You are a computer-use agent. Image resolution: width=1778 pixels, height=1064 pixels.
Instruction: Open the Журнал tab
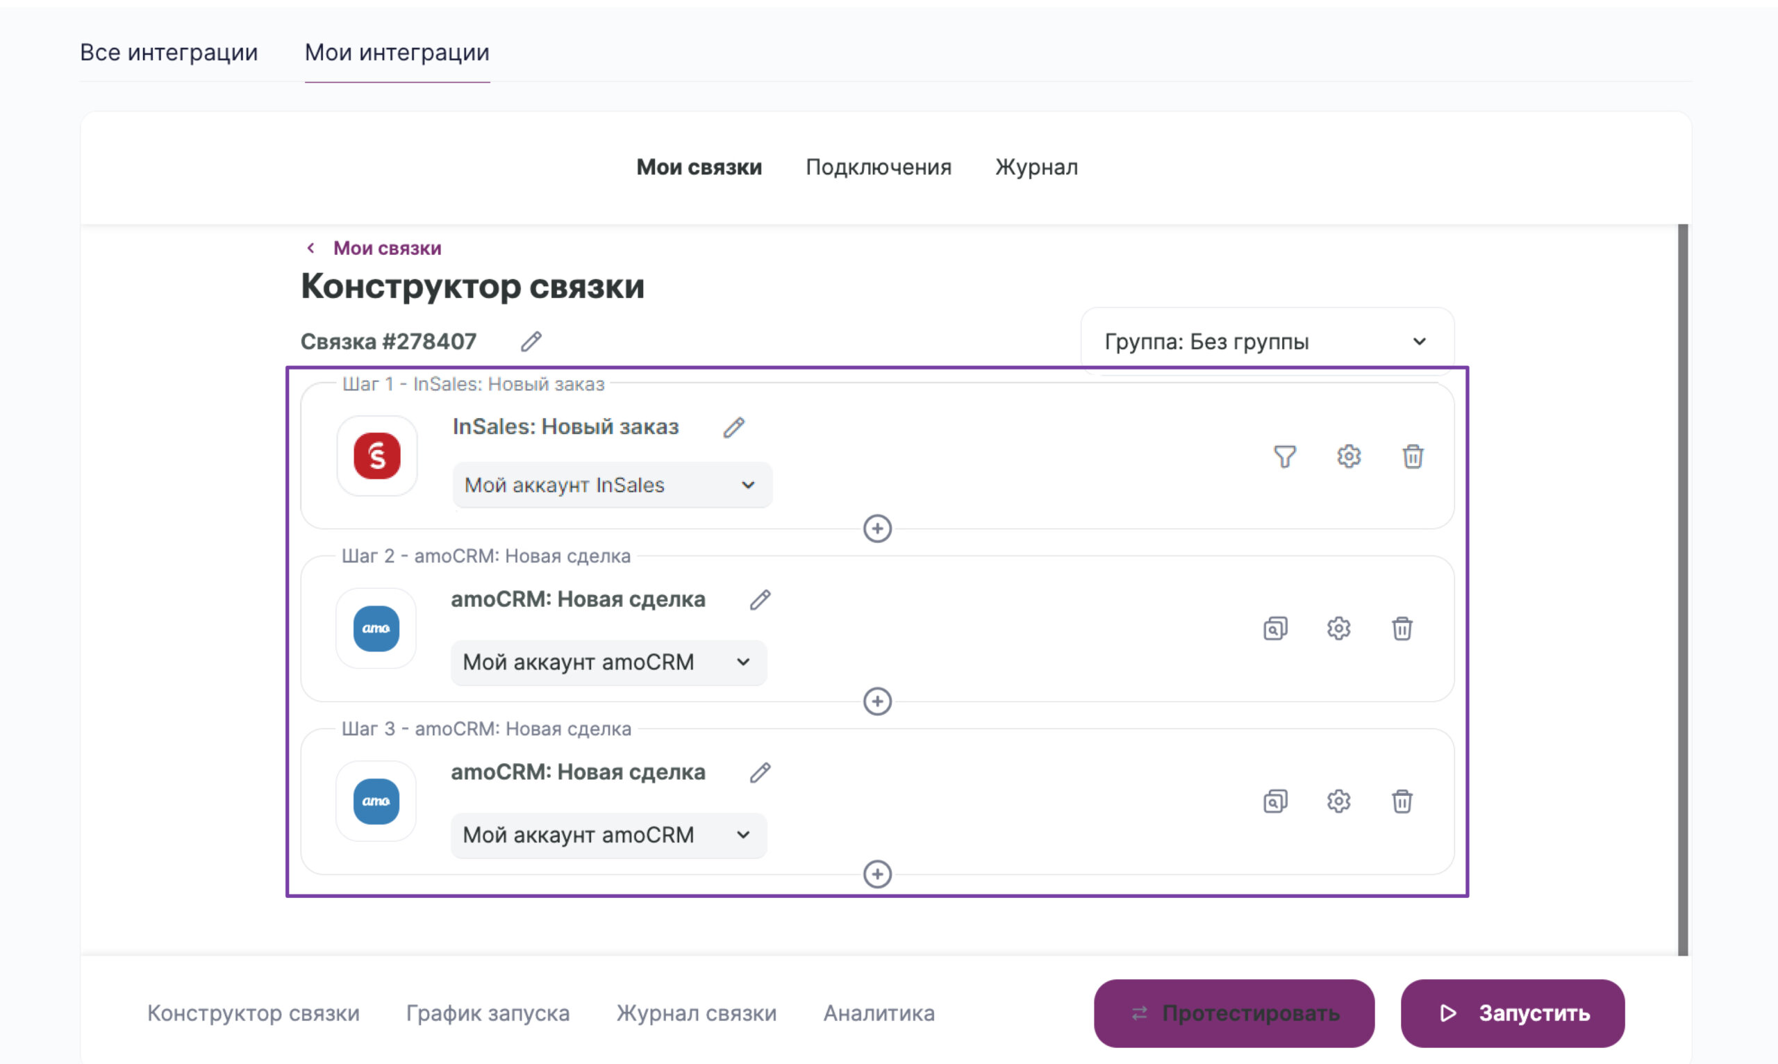[x=1036, y=167]
